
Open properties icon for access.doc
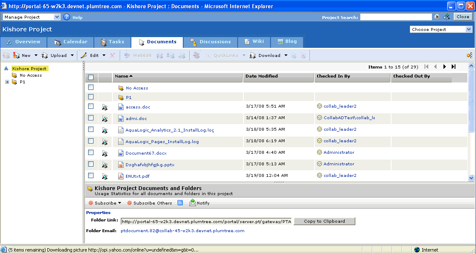(x=105, y=107)
